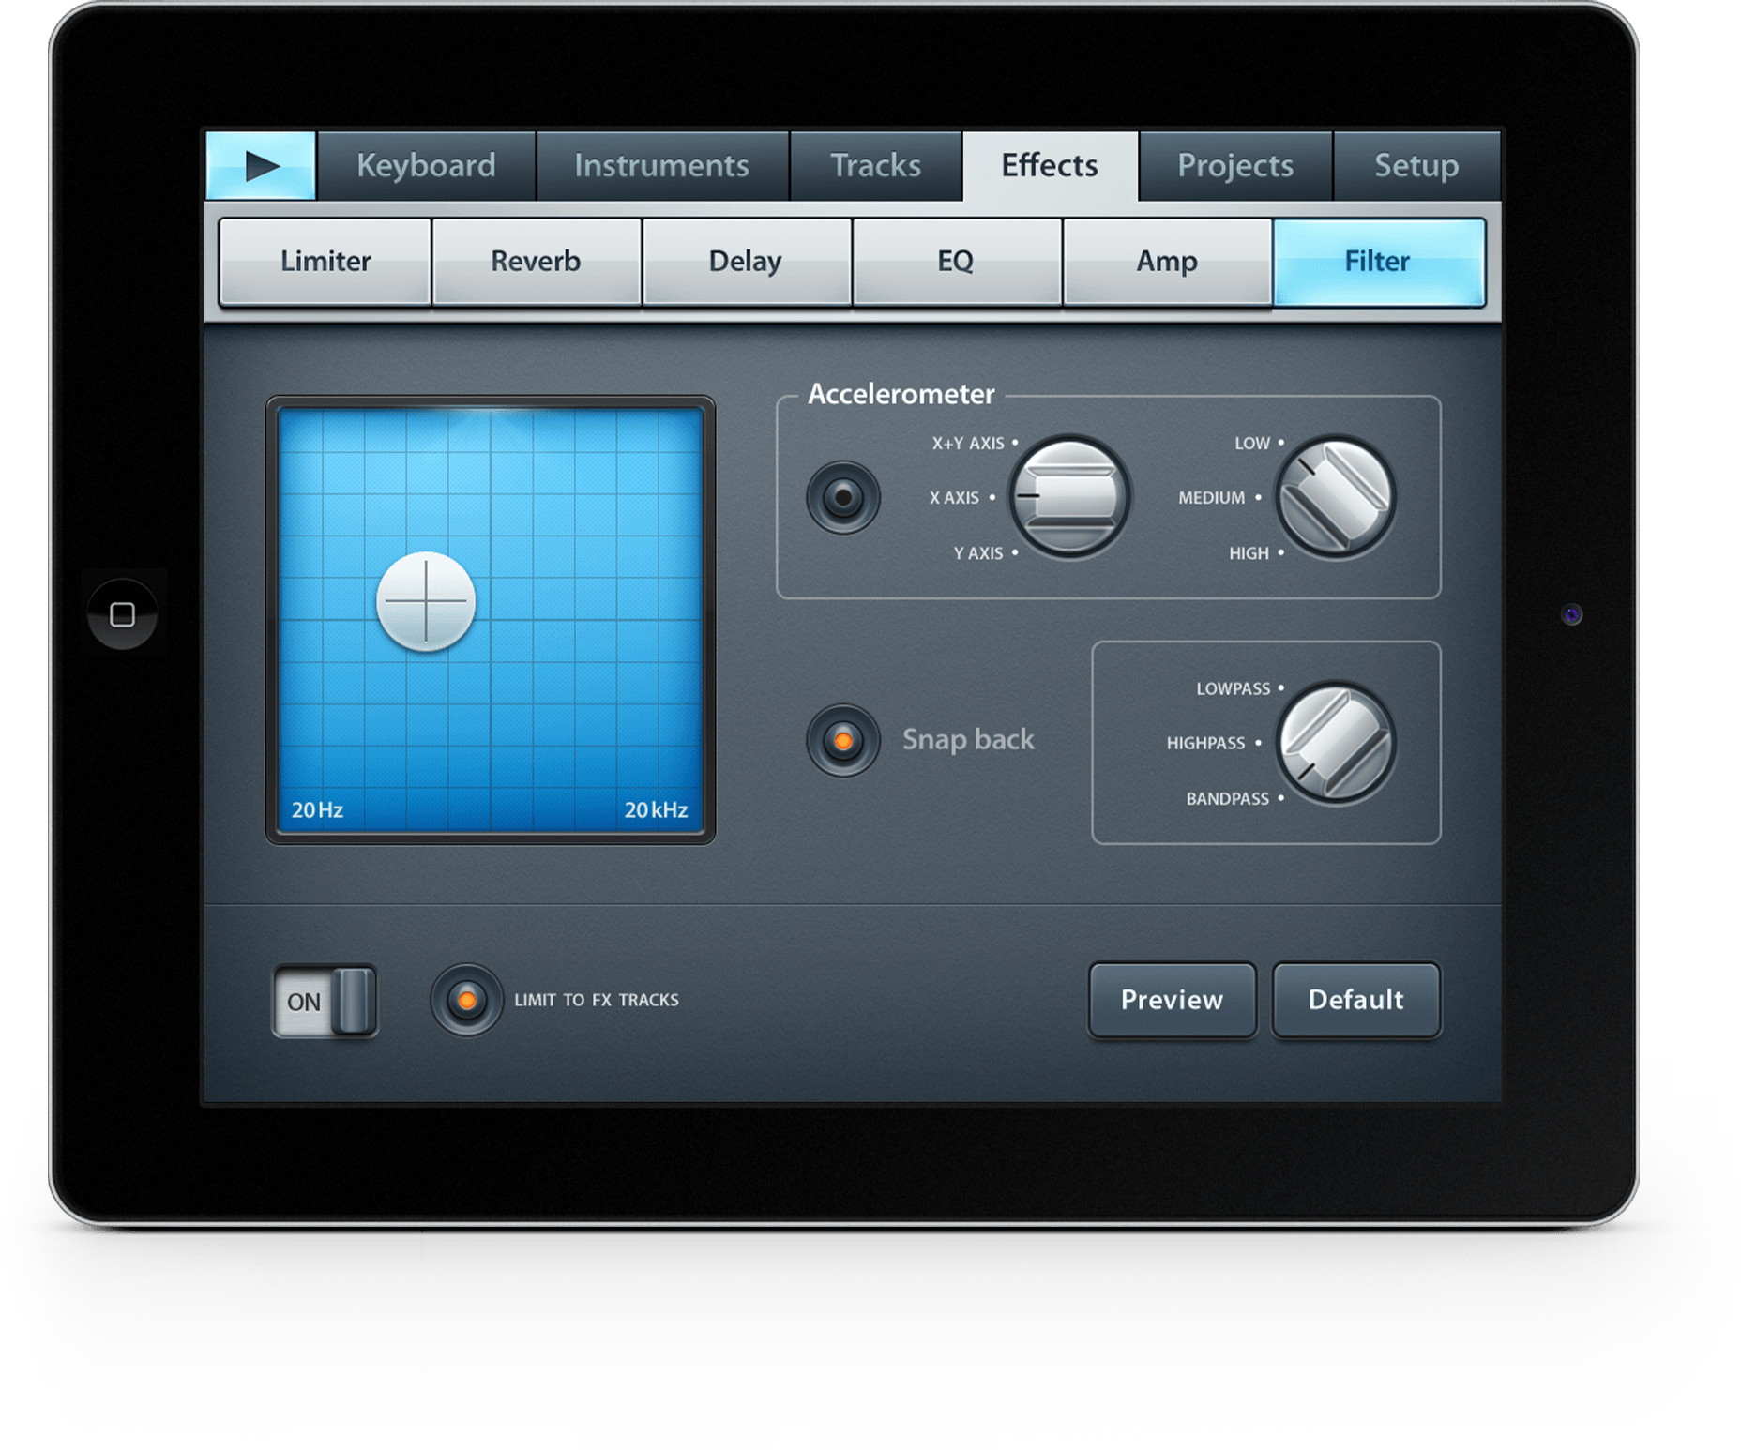1741x1450 pixels.
Task: Open the EQ effect
Action: point(956,262)
